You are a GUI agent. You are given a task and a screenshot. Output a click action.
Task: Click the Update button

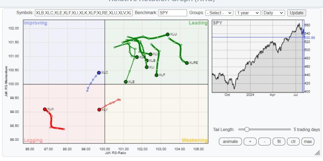[296, 13]
